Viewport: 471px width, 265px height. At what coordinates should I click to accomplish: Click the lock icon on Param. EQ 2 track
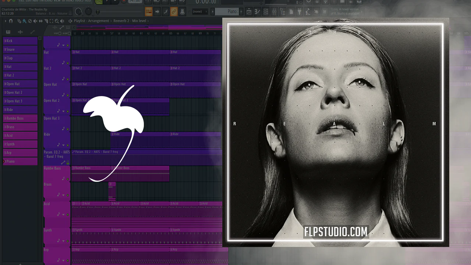tap(67, 162)
